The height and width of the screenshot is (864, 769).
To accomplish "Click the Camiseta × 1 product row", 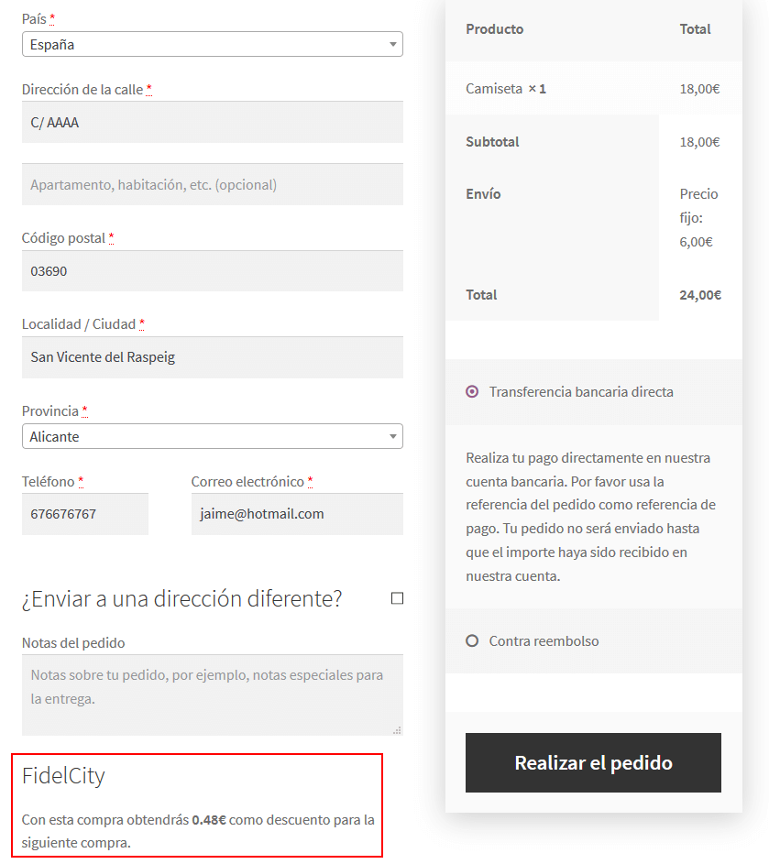I will click(x=506, y=89).
